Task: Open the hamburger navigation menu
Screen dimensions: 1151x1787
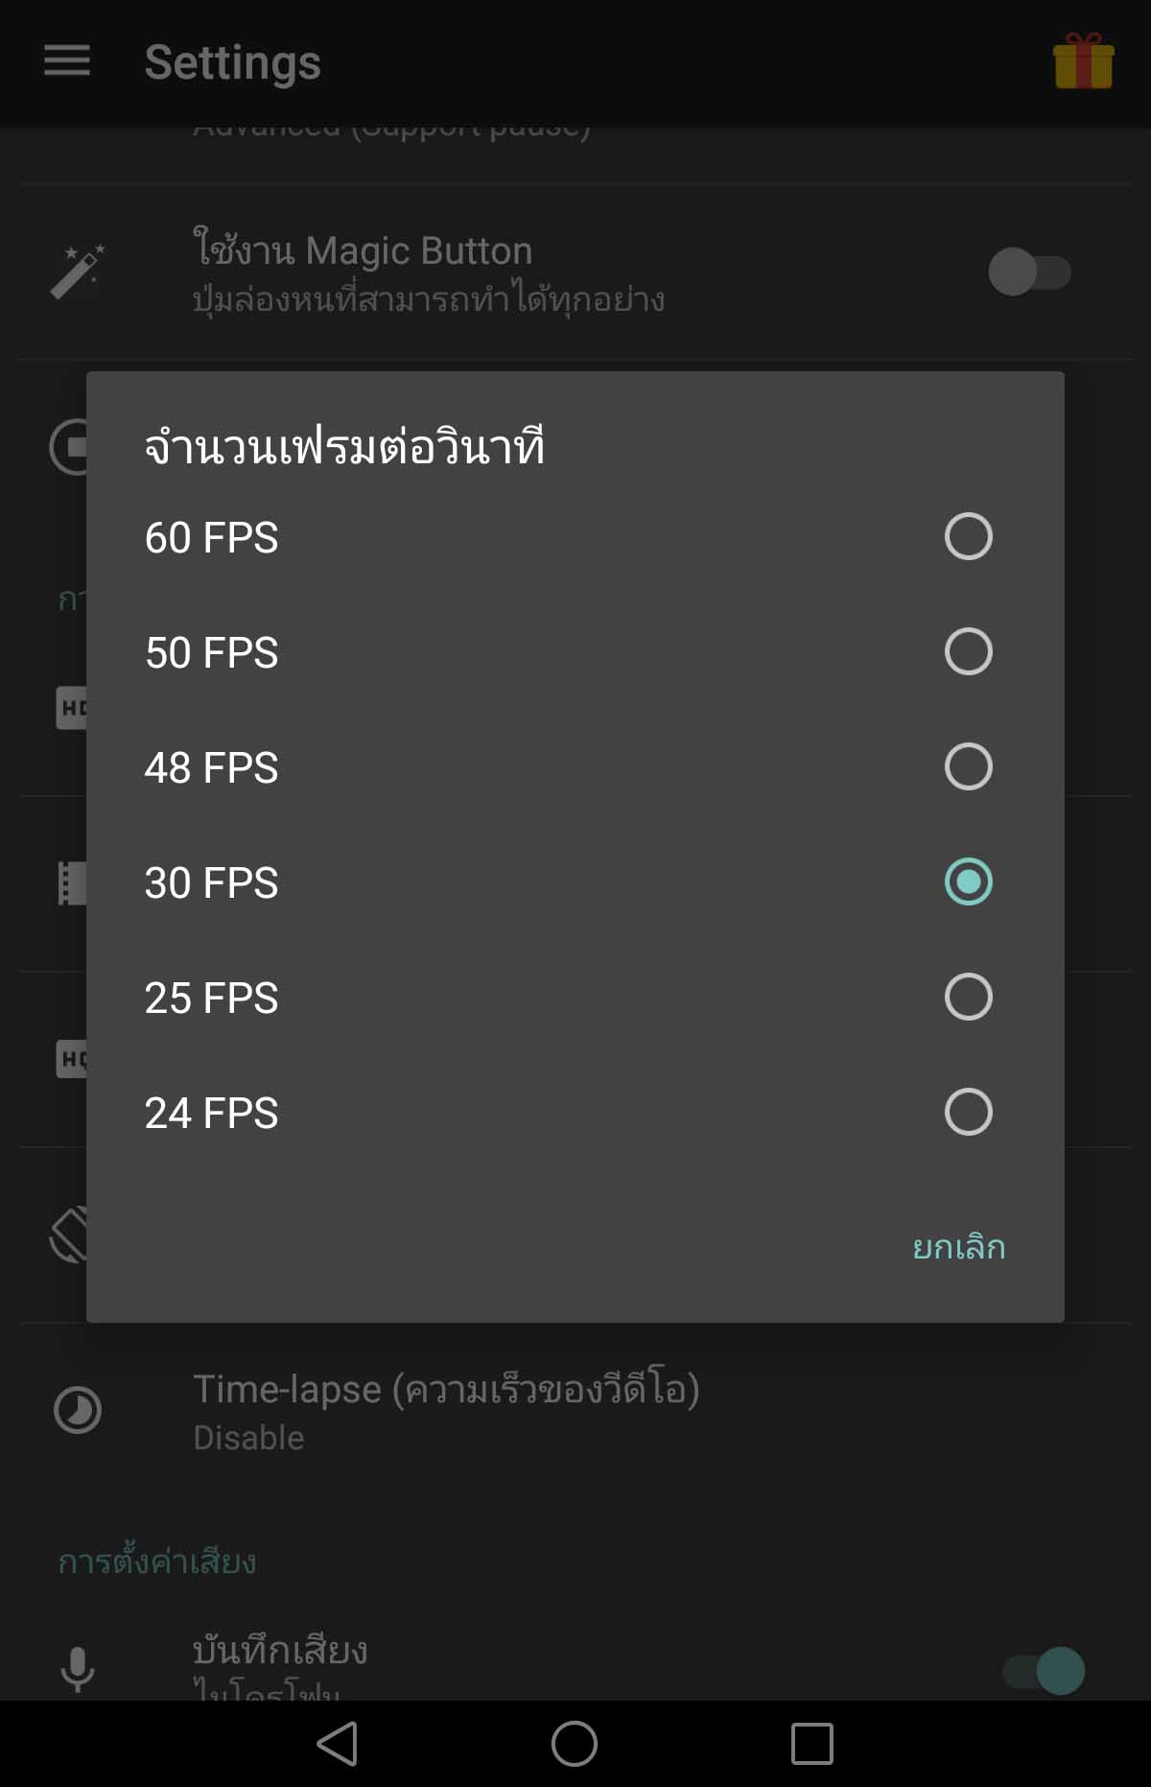Action: pos(67,60)
